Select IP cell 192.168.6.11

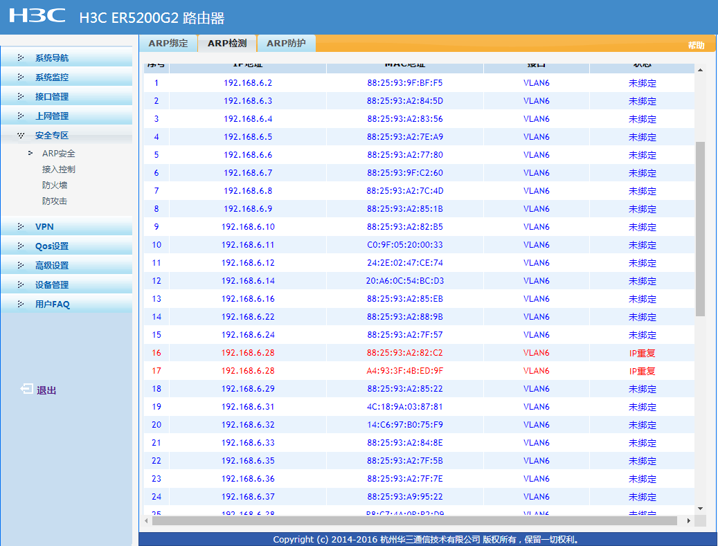click(248, 245)
